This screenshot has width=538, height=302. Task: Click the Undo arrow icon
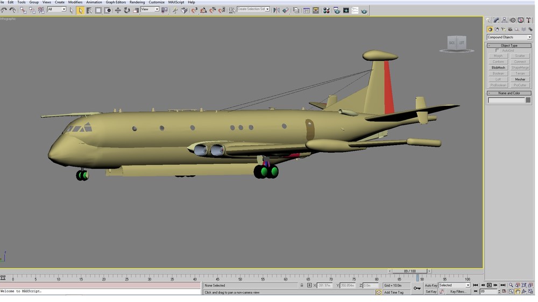pos(4,10)
